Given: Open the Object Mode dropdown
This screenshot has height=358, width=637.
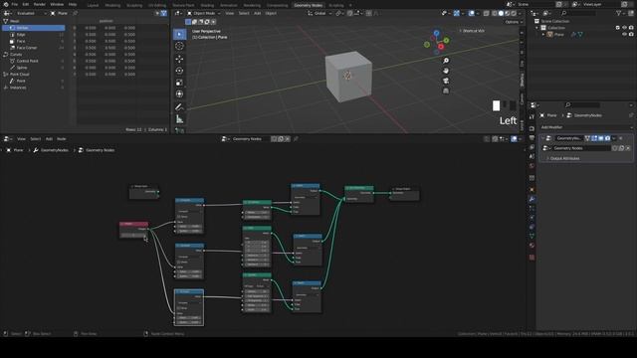Looking at the screenshot, I should (x=203, y=13).
